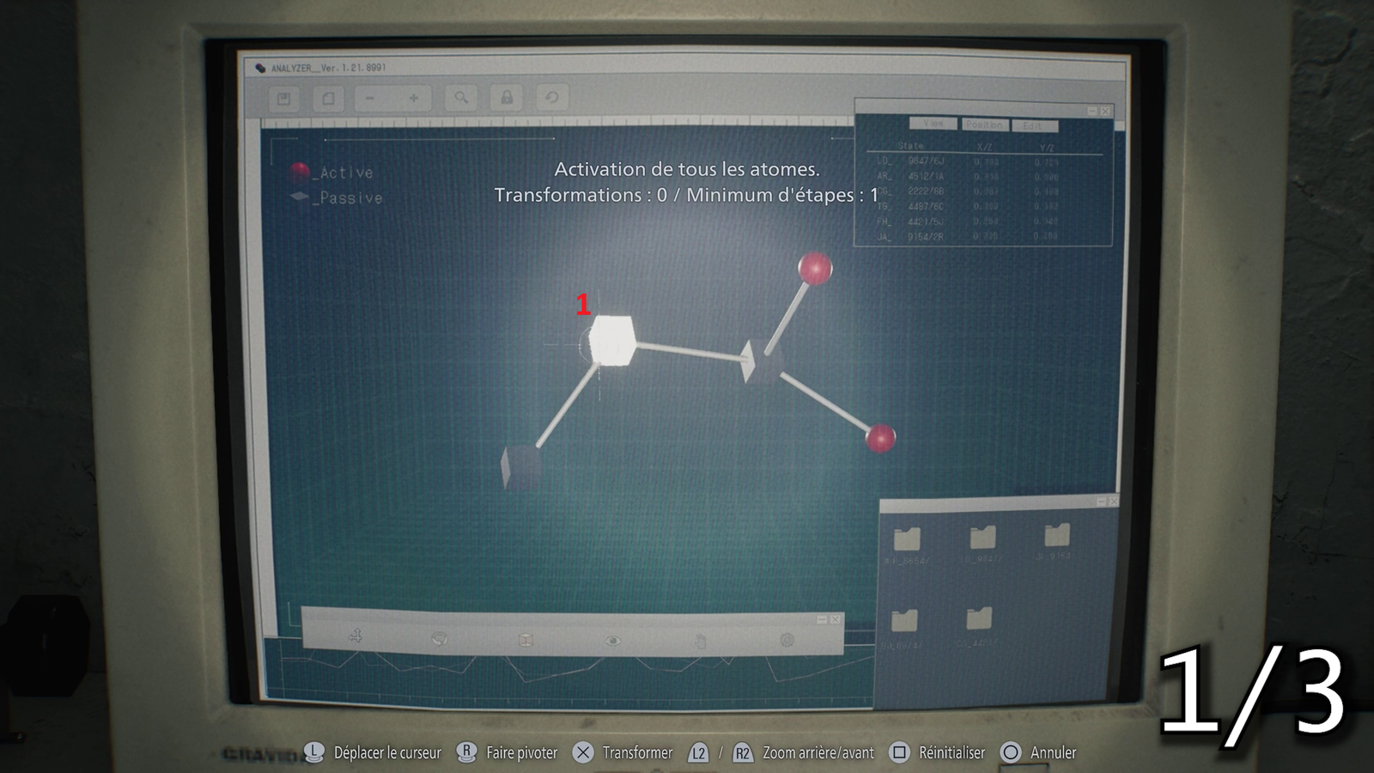The width and height of the screenshot is (1374, 773).
Task: Open the JA_9154 folder
Action: point(1056,537)
